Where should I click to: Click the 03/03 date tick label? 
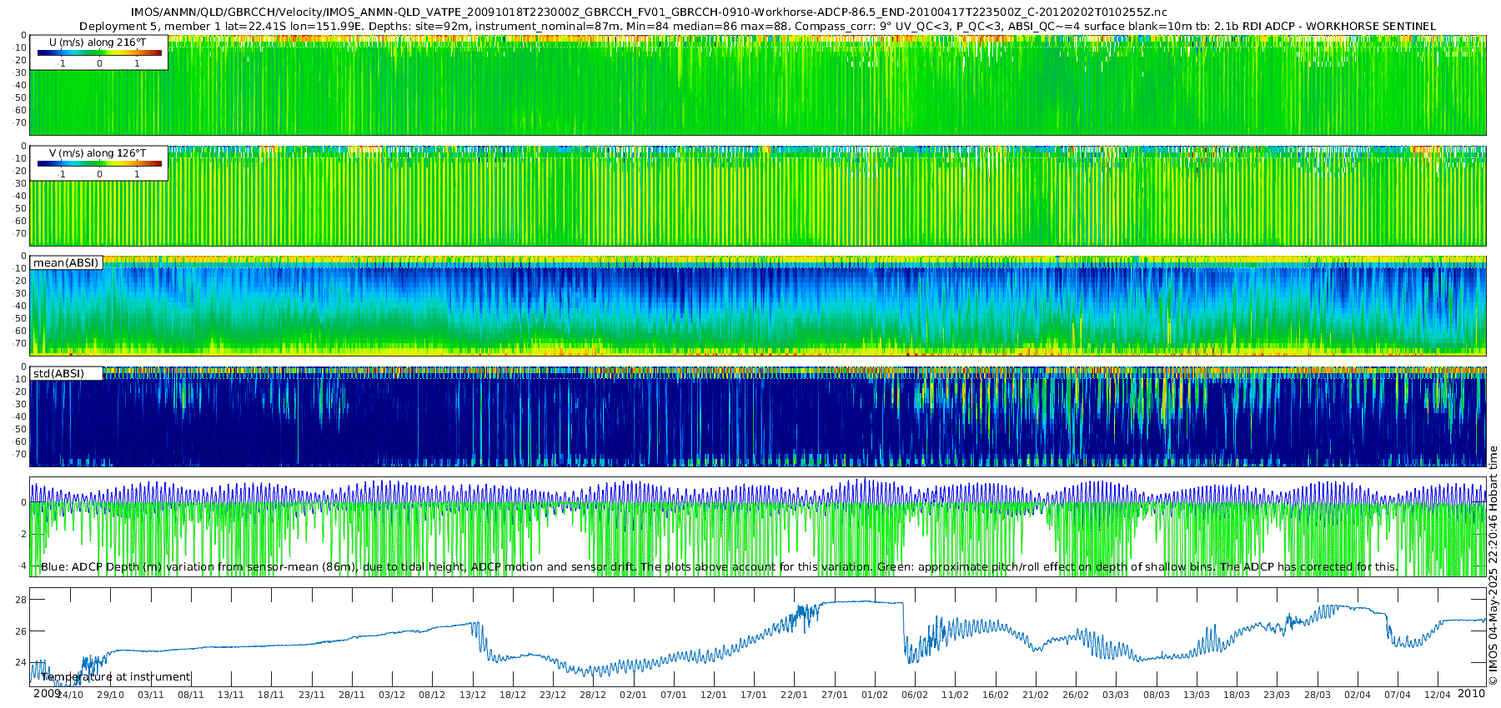click(1116, 695)
